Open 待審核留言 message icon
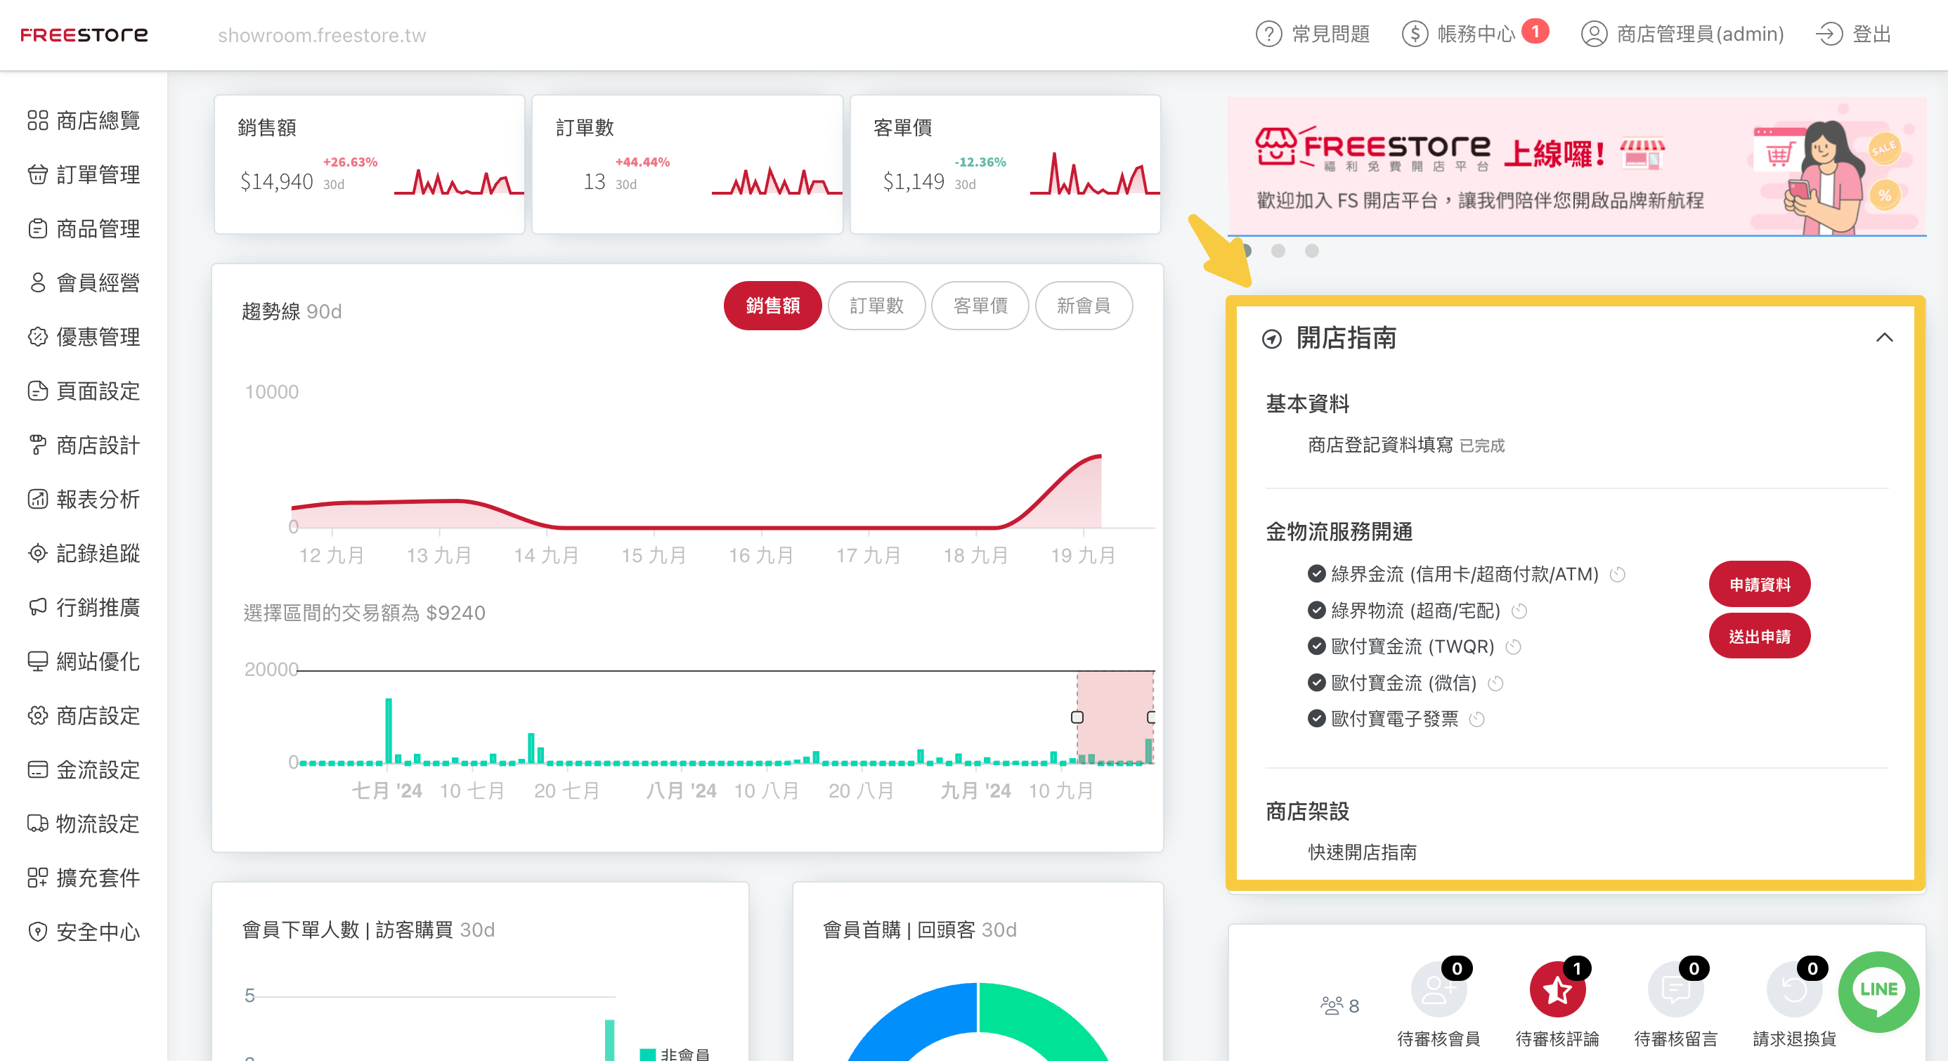The image size is (1948, 1061). [1675, 989]
